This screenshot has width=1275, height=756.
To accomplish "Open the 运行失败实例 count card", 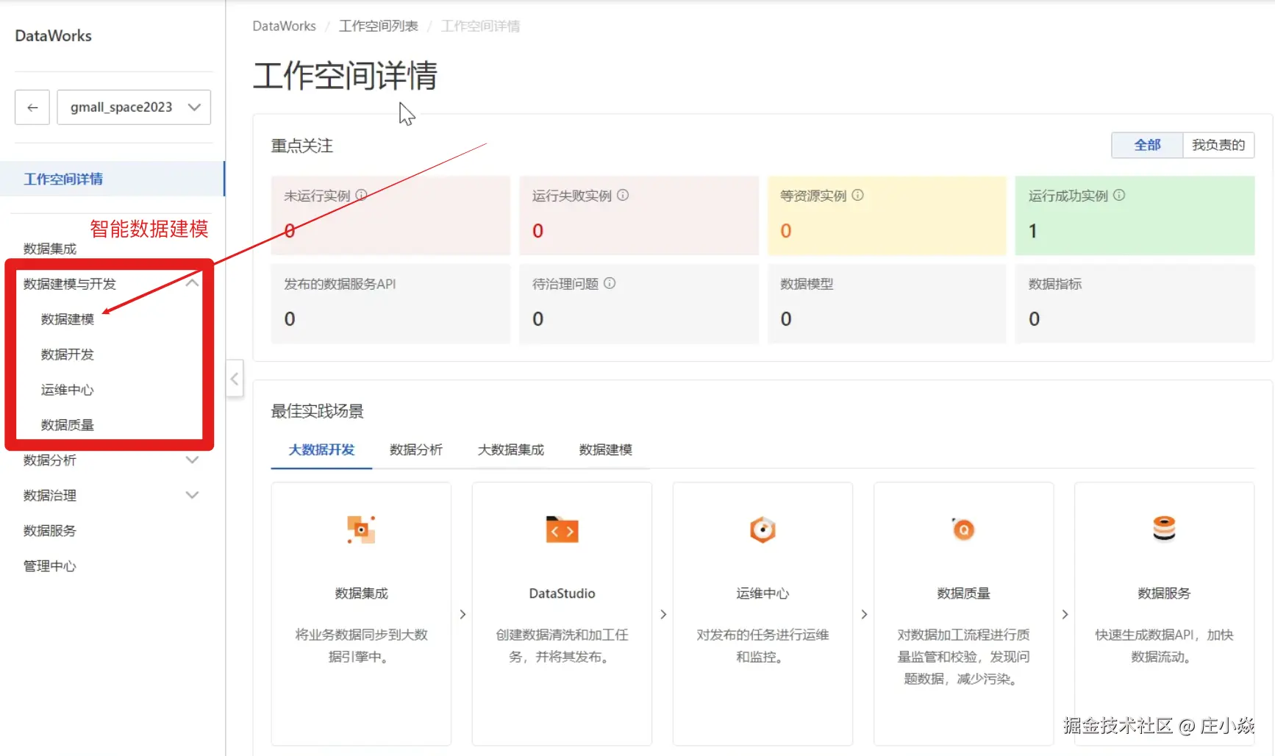I will coord(639,215).
